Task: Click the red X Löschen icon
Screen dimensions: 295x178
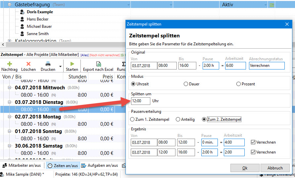Action: (x=28, y=64)
